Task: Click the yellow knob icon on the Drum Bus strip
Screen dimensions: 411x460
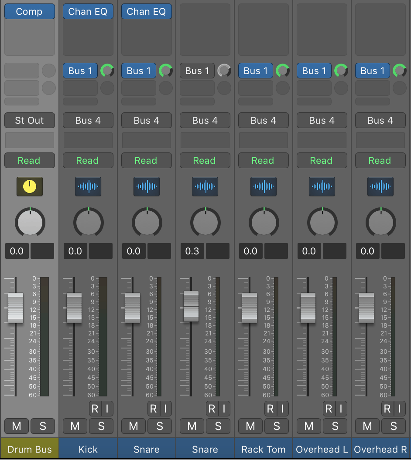Action: (29, 186)
